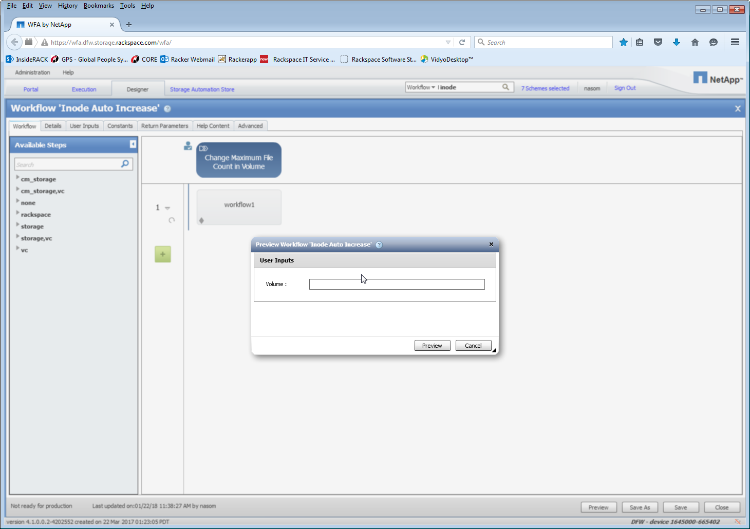The image size is (750, 529).
Task: Click the Firefox back arrow button
Action: point(14,42)
